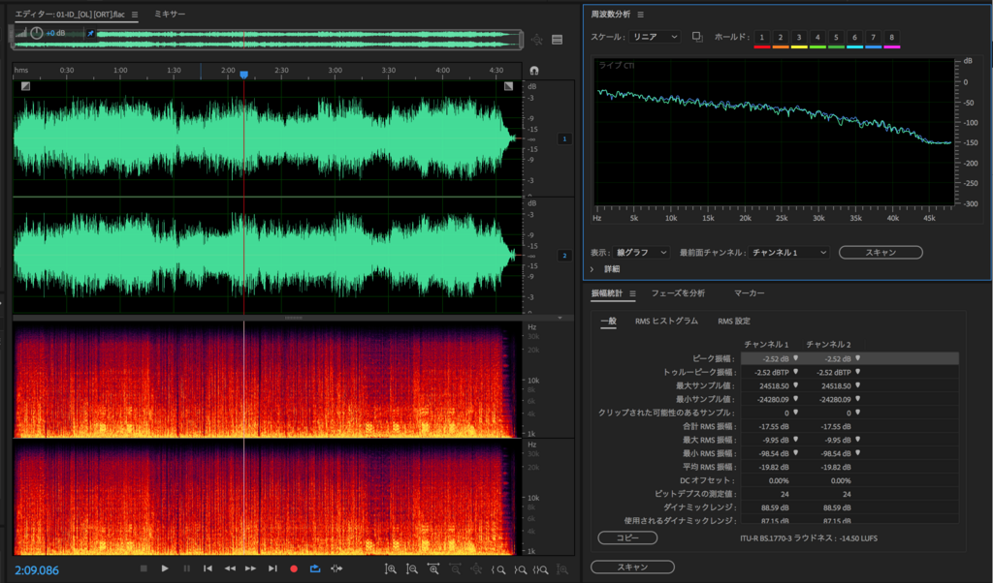This screenshot has height=583, width=993.
Task: Click the 2:09.086 timecode display
Action: 37,570
